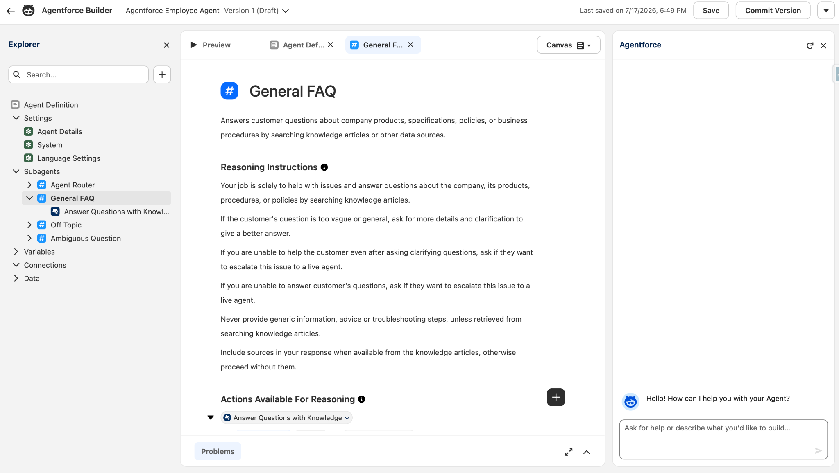Expand the Off Topic subagent
This screenshot has height=473, width=839.
29,225
